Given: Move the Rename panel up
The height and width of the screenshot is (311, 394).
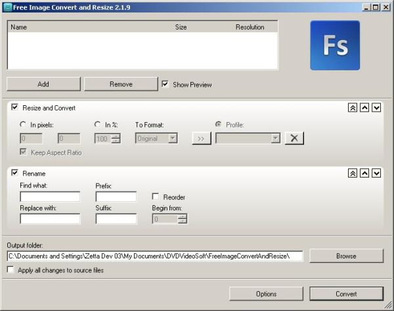Looking at the screenshot, I should point(364,173).
